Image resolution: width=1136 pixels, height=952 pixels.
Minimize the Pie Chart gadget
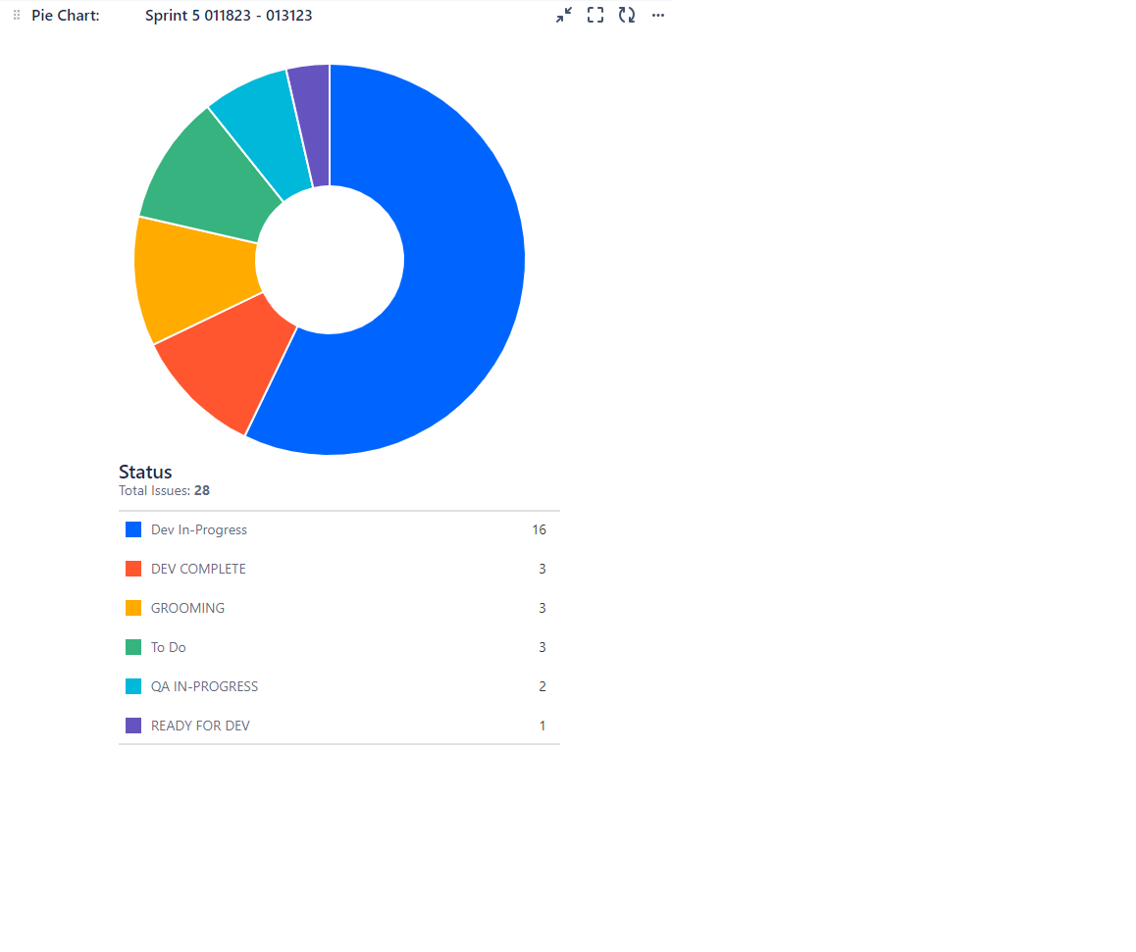click(x=564, y=16)
